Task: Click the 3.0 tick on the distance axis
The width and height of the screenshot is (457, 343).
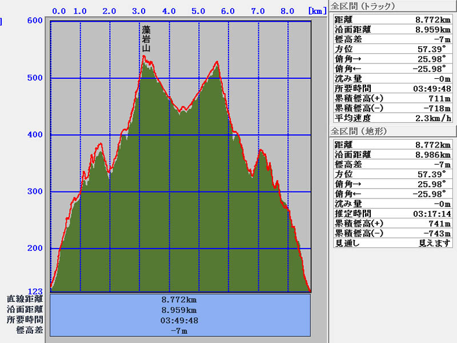Action: coord(139,11)
